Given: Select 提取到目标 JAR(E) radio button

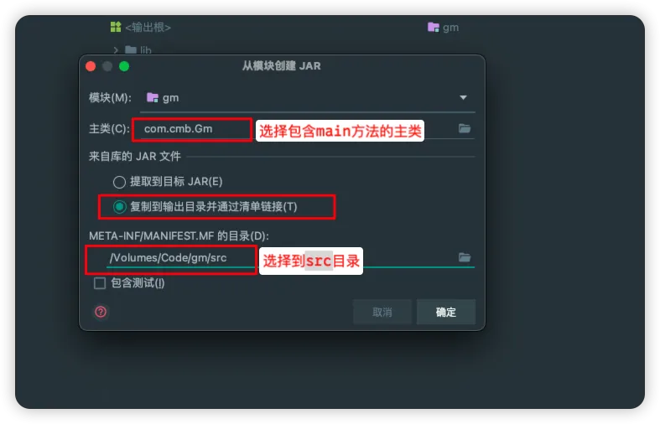Looking at the screenshot, I should (119, 182).
